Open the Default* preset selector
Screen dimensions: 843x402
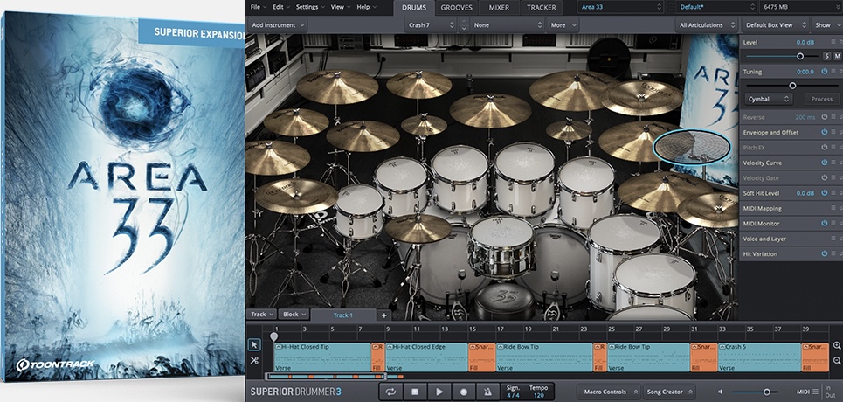(x=718, y=8)
